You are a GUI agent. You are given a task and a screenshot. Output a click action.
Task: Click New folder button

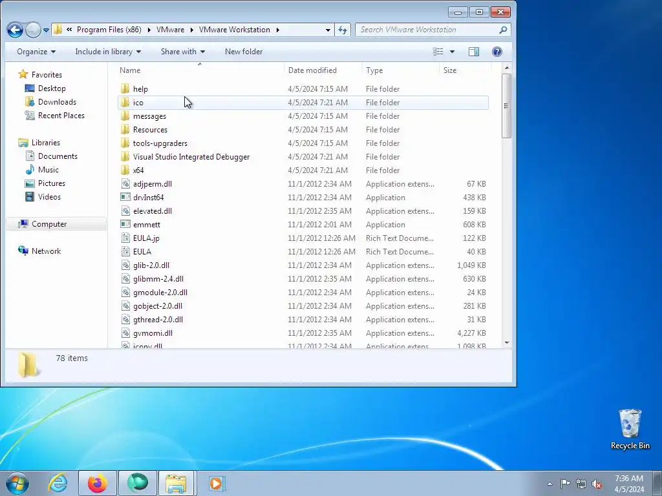tap(244, 52)
